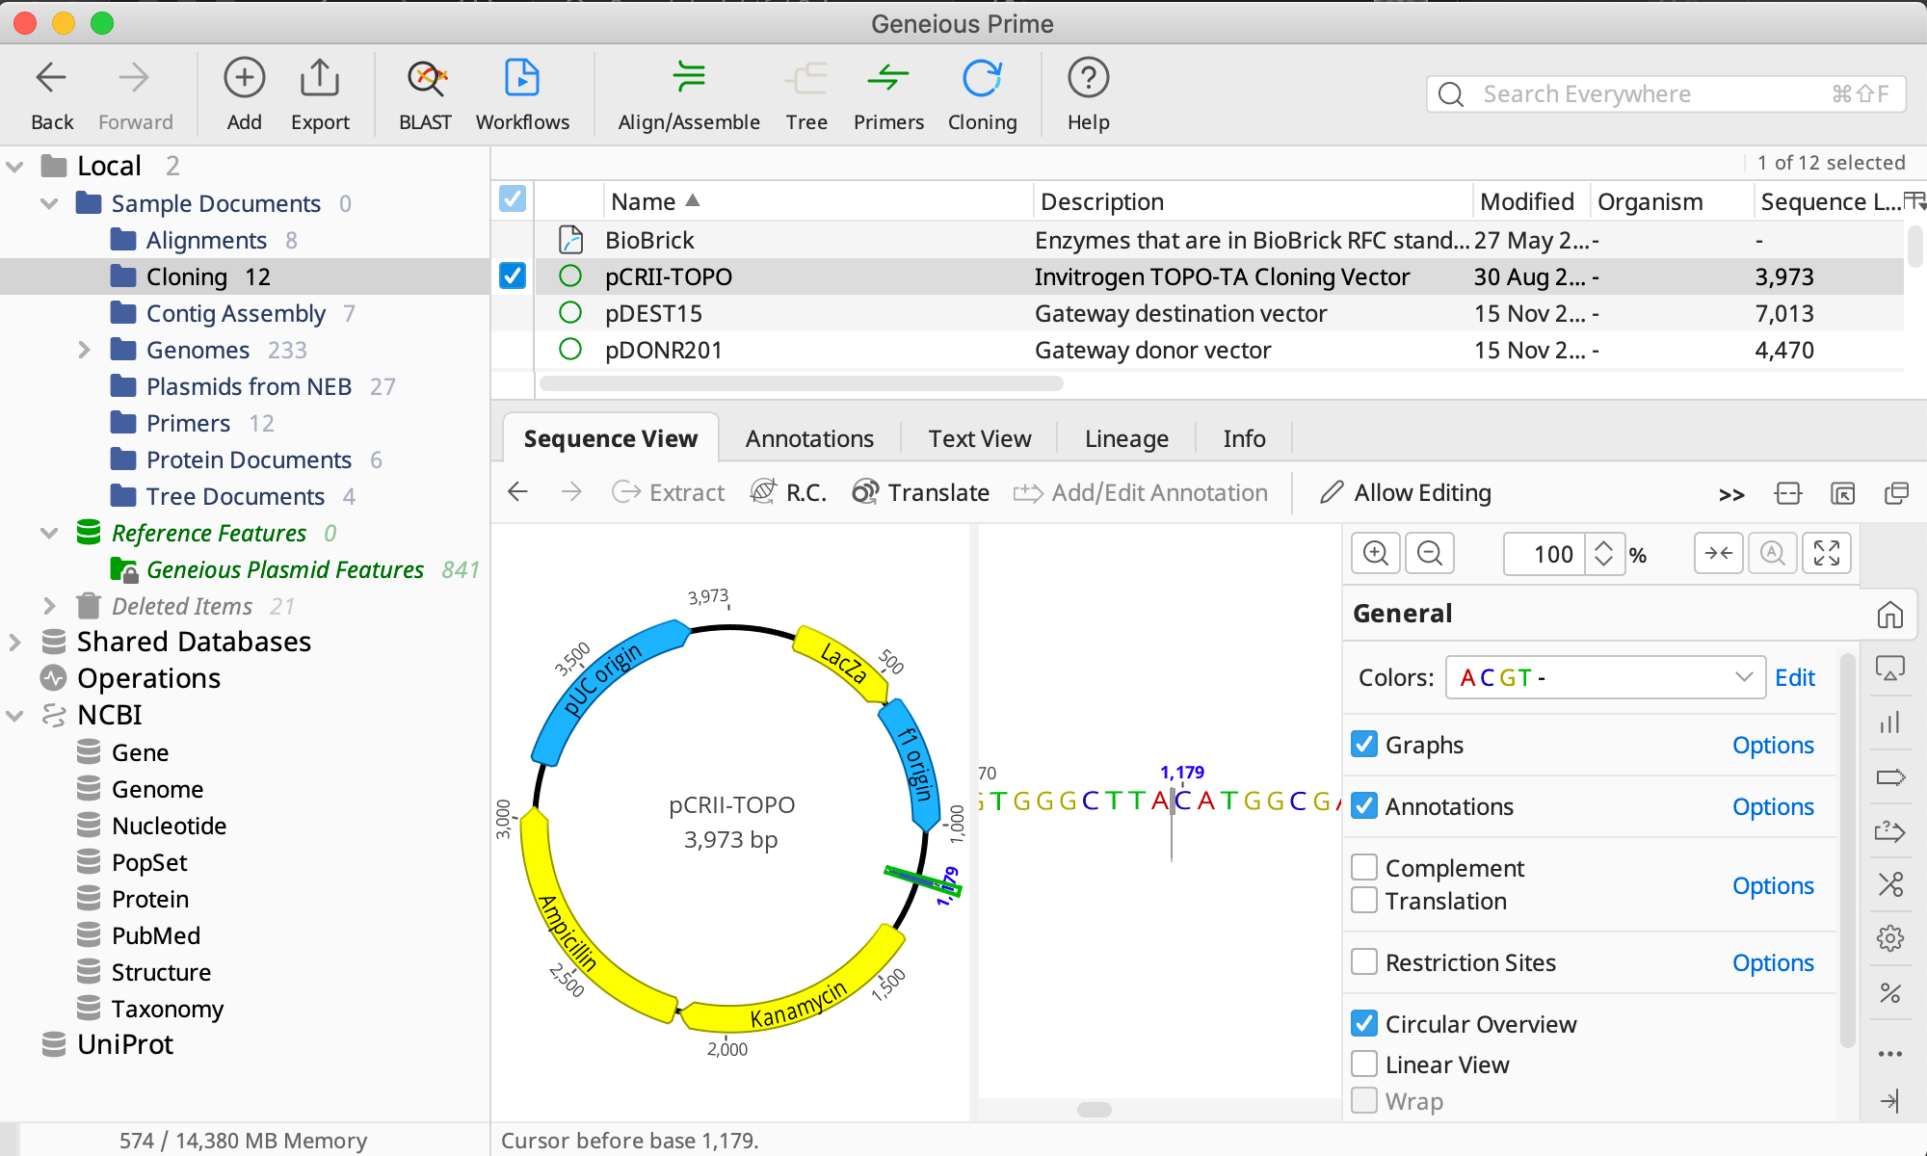Translate the selected sequence
This screenshot has width=1927, height=1156.
920,492
